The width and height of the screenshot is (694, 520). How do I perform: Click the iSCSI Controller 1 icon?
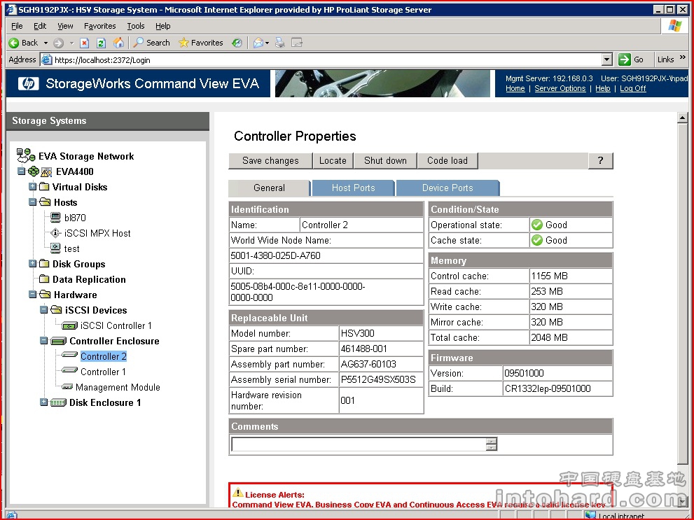[69, 326]
